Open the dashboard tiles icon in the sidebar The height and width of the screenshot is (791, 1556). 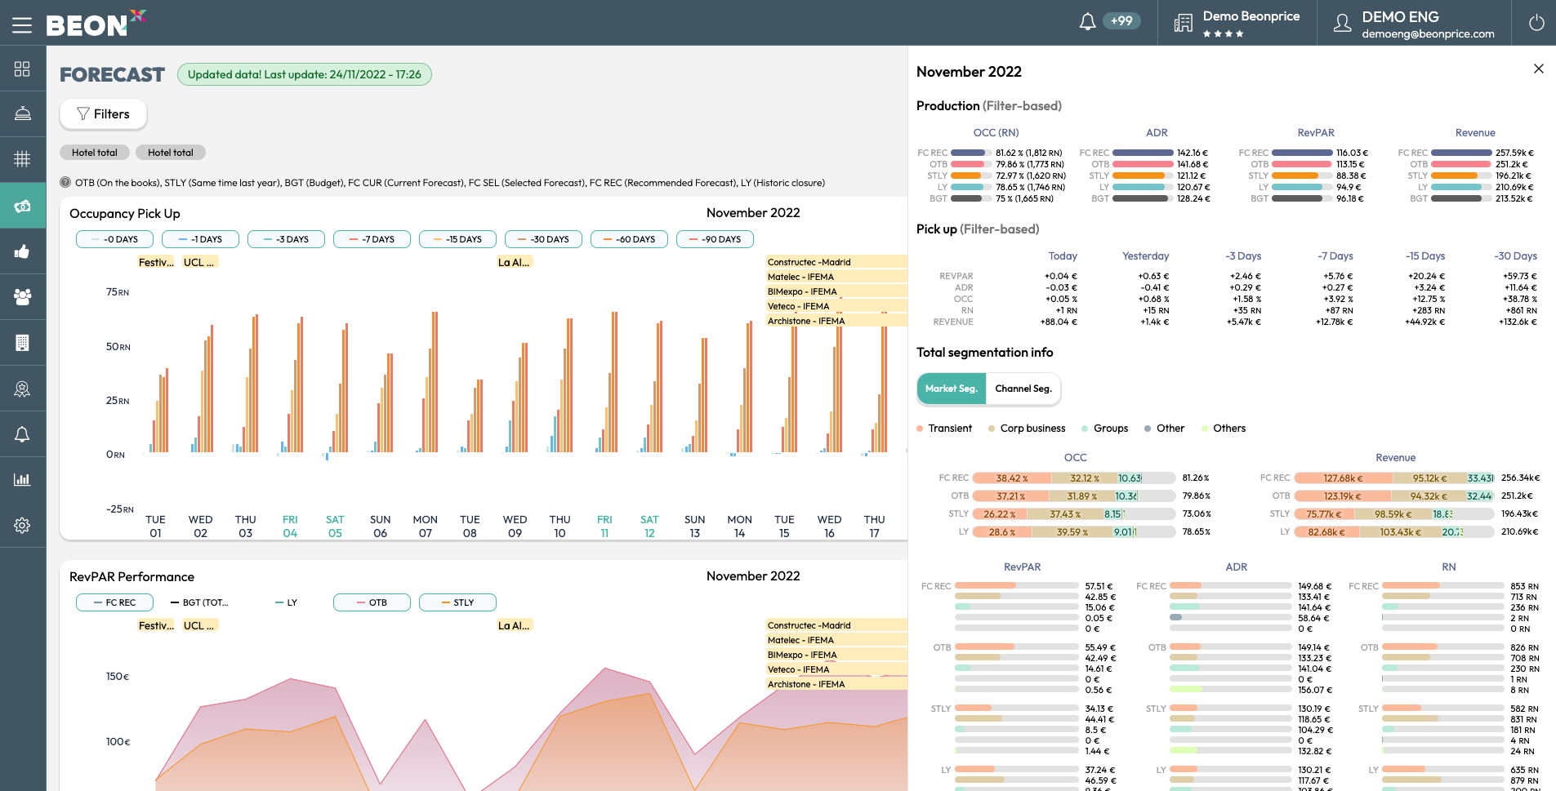[22, 69]
